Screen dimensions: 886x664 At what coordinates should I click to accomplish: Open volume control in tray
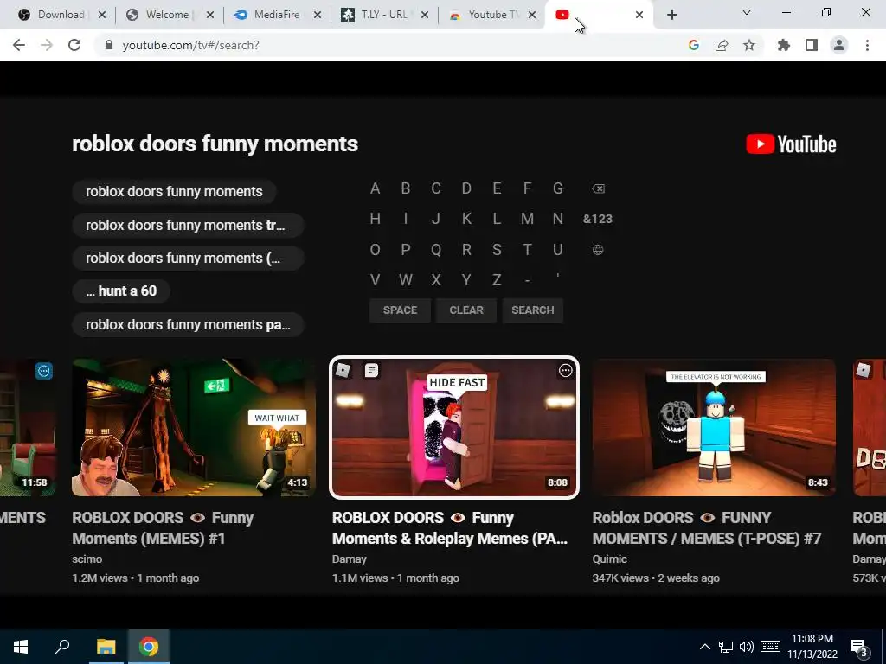point(747,647)
